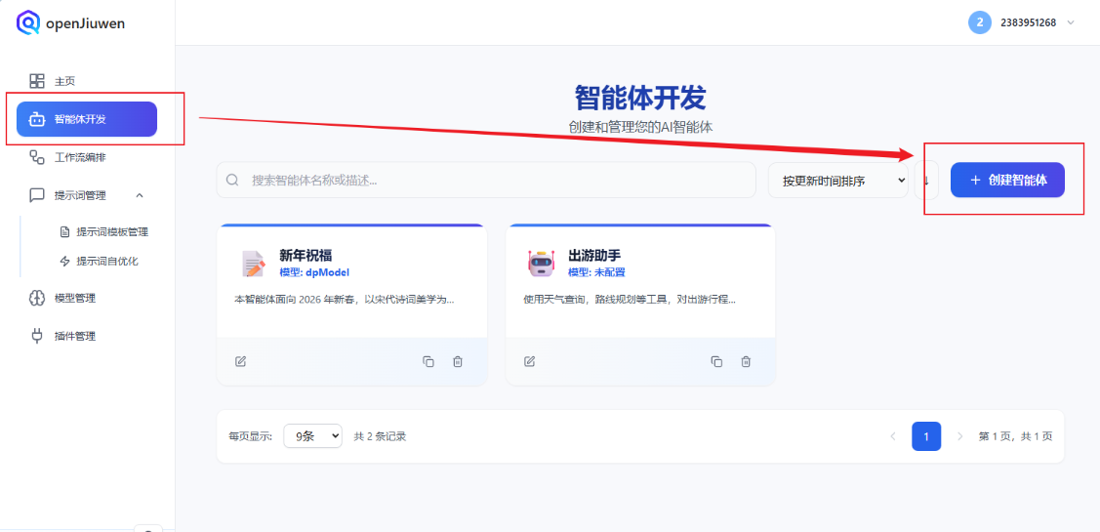Delete the 出游助手 agent
The height and width of the screenshot is (532, 1100).
(746, 361)
